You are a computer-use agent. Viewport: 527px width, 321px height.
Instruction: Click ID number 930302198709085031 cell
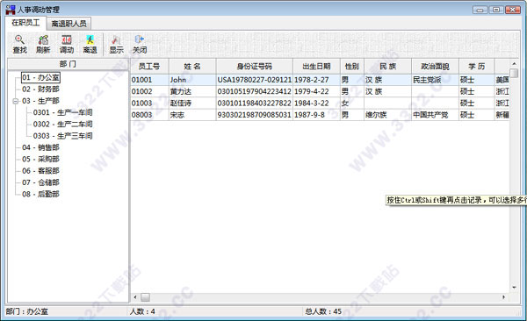pos(255,115)
